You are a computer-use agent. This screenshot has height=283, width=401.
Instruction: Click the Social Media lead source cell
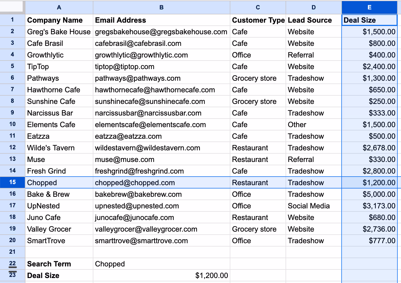(x=314, y=206)
